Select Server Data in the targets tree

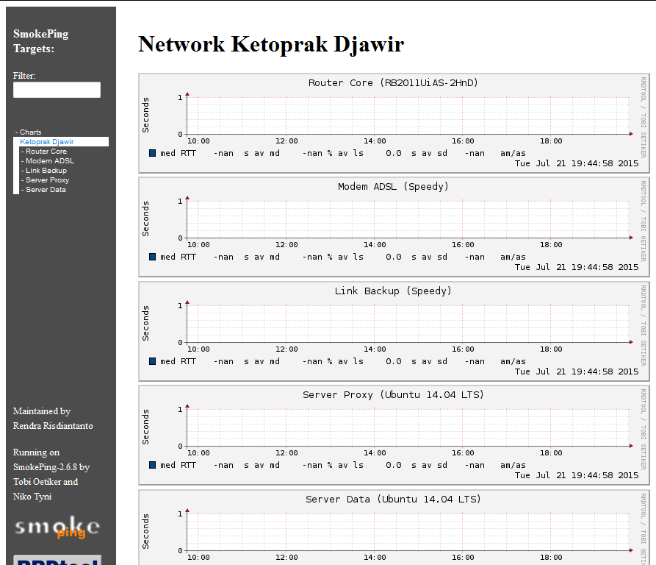point(44,189)
